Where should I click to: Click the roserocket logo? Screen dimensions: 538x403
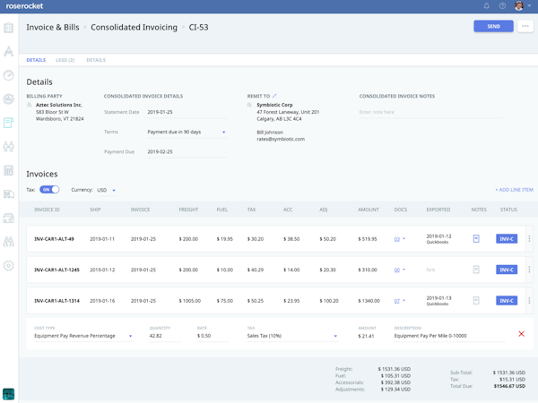point(24,6)
